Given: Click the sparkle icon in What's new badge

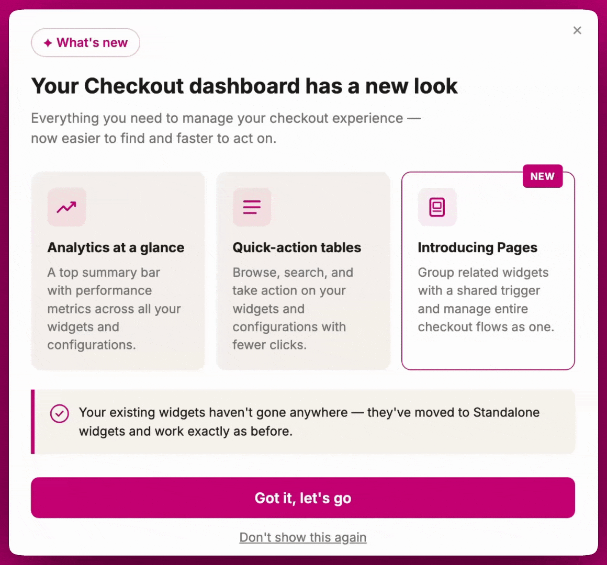Looking at the screenshot, I should 49,42.
